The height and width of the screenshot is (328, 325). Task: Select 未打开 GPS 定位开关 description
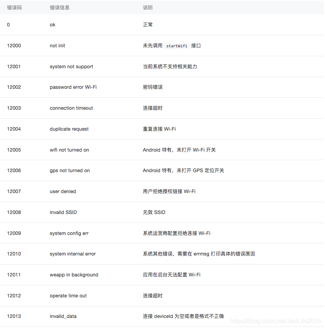coord(200,171)
